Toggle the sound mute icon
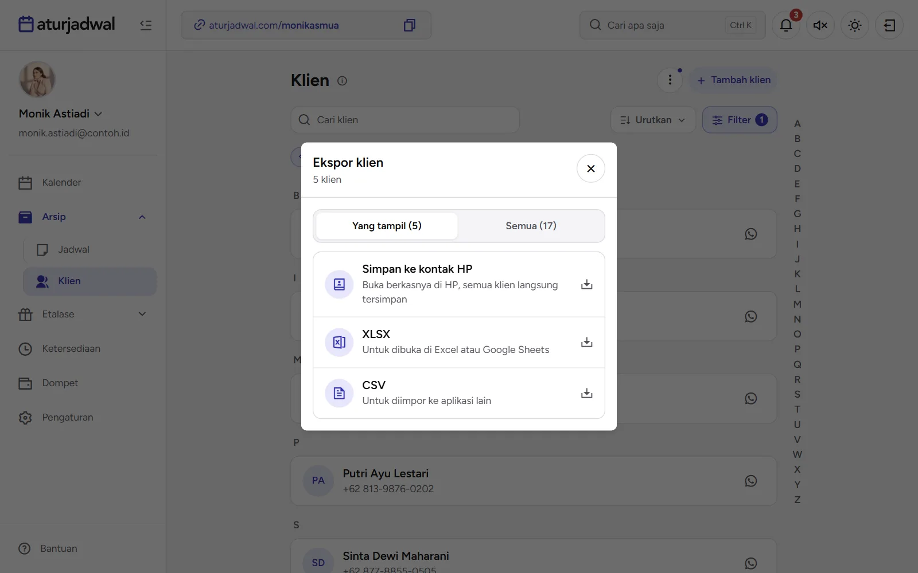 pos(820,25)
